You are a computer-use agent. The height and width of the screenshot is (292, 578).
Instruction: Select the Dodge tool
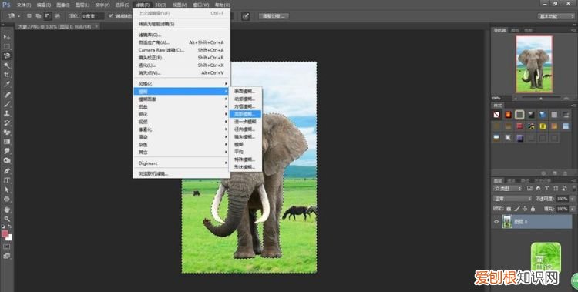[7, 161]
